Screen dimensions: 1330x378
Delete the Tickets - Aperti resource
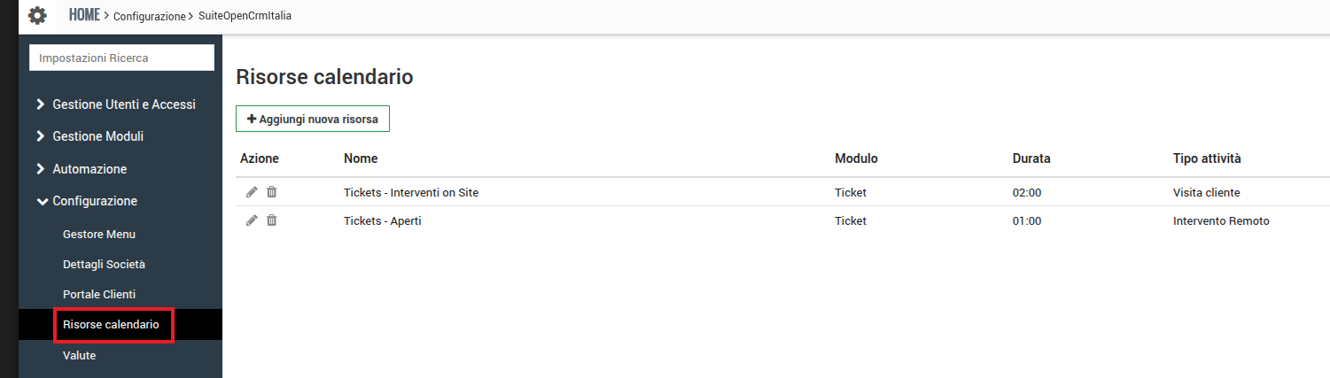pos(272,220)
